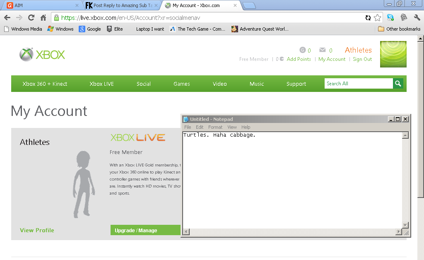Click the browser forward arrow
This screenshot has width=424, height=260.
click(x=19, y=18)
